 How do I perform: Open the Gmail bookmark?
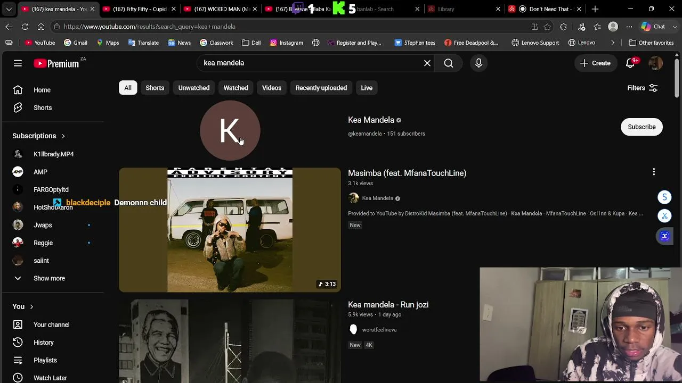pyautogui.click(x=76, y=43)
